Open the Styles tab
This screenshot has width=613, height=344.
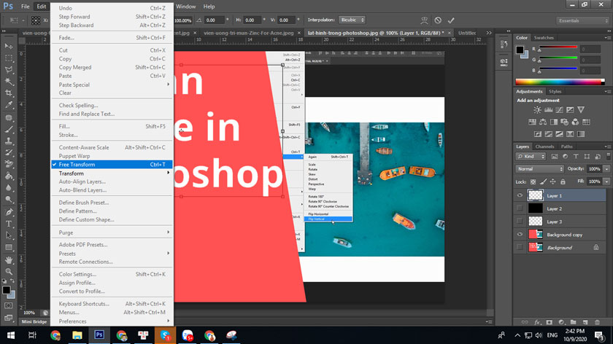[555, 91]
